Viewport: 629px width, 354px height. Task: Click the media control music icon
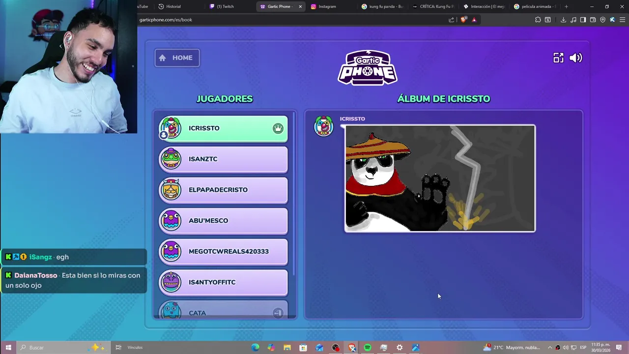click(x=573, y=20)
